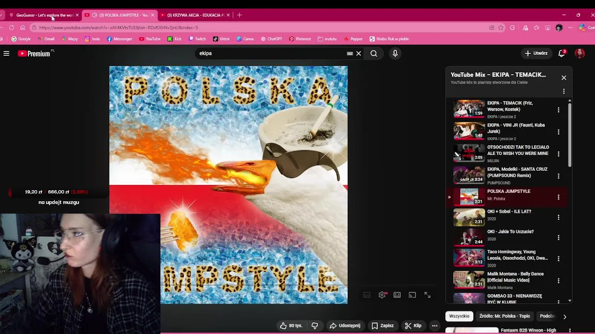Open the notifications bell
Screen dimensions: 595x334
tap(562, 53)
